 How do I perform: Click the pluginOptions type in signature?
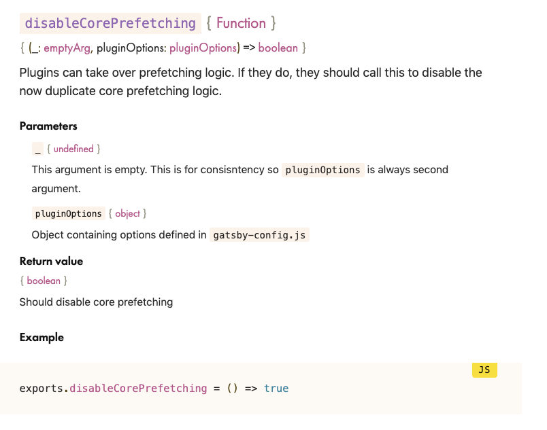(x=203, y=48)
